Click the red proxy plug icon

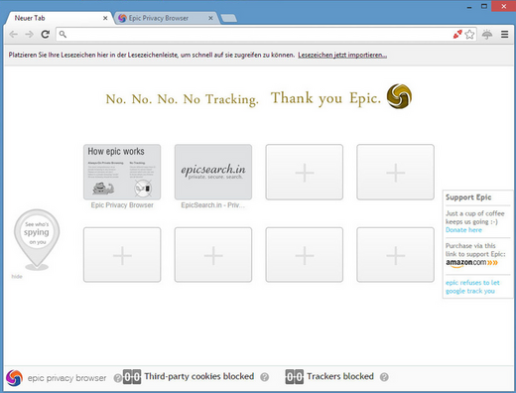457,34
